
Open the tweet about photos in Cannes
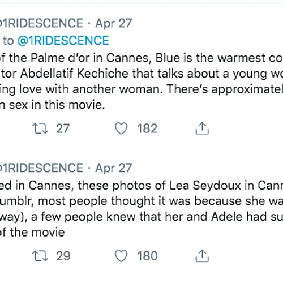[x=141, y=209]
